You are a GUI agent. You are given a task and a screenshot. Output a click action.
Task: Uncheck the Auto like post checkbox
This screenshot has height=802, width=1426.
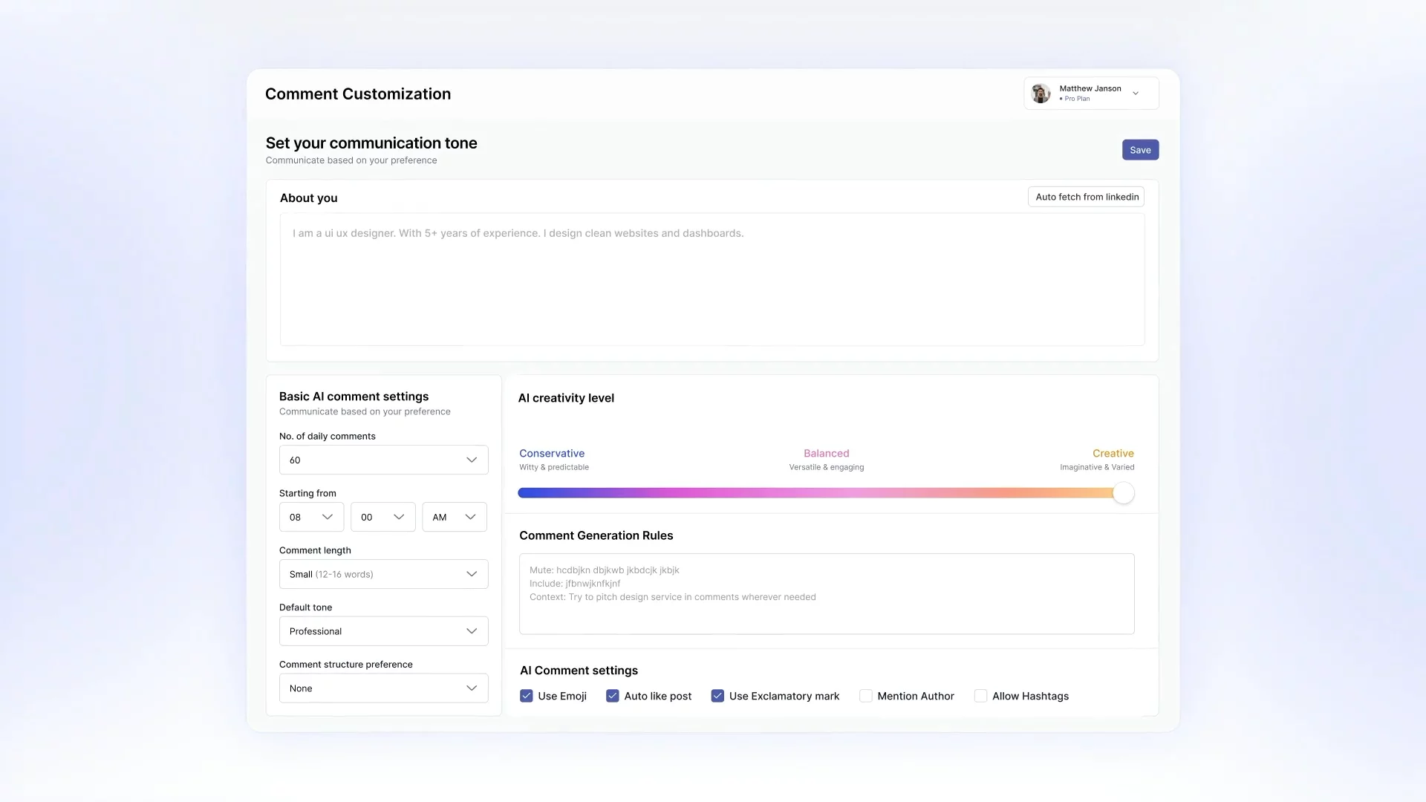[613, 696]
